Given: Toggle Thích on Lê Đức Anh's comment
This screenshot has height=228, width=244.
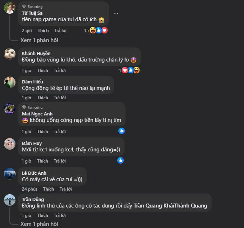Looking at the screenshot, I should tap(49, 189).
